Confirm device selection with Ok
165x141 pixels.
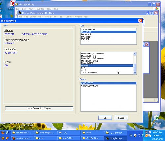pos(105,118)
